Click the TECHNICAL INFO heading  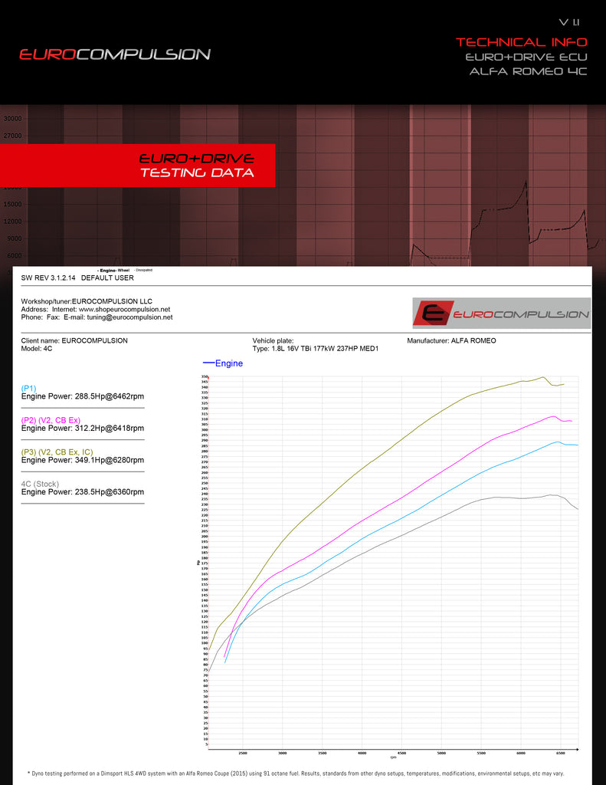pos(521,42)
